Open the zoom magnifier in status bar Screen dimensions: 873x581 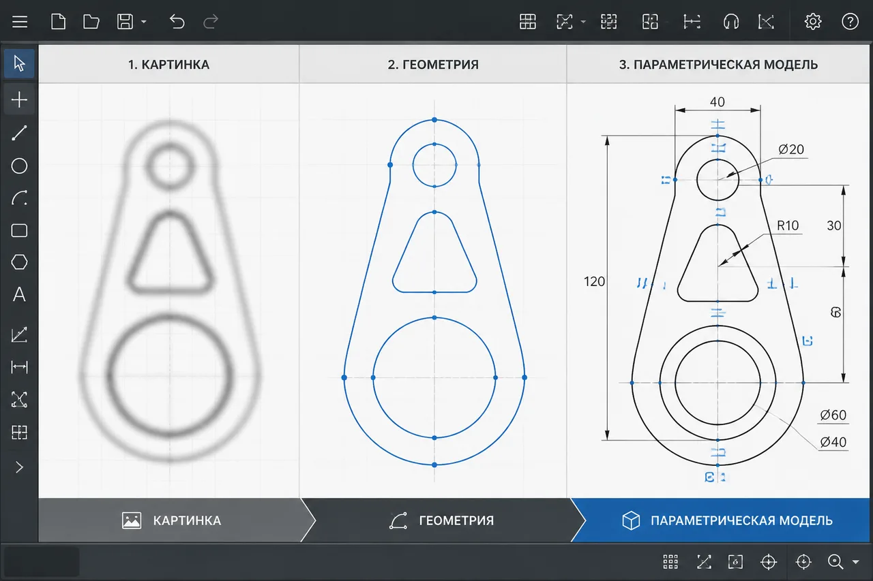point(835,562)
